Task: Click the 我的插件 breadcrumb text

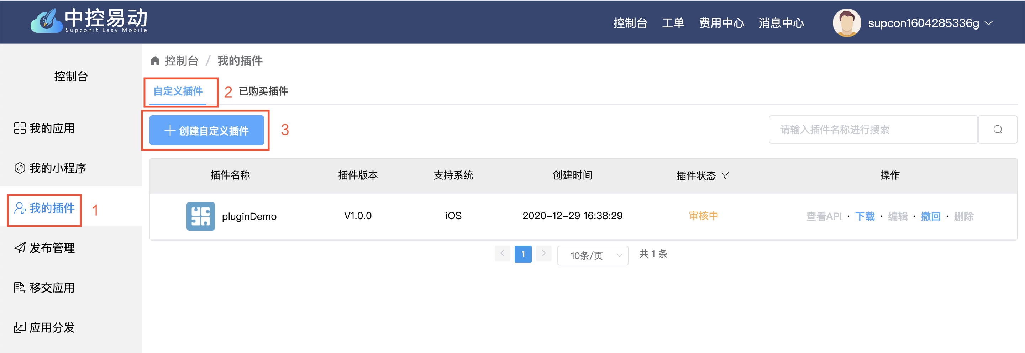Action: (240, 61)
